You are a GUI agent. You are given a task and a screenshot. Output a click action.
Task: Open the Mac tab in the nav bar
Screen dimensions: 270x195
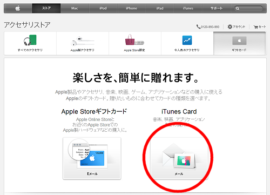point(75,8)
